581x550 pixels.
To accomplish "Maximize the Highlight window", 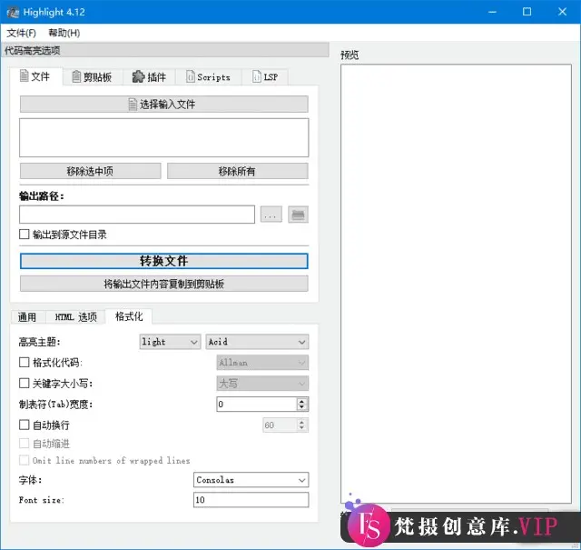I will [527, 12].
